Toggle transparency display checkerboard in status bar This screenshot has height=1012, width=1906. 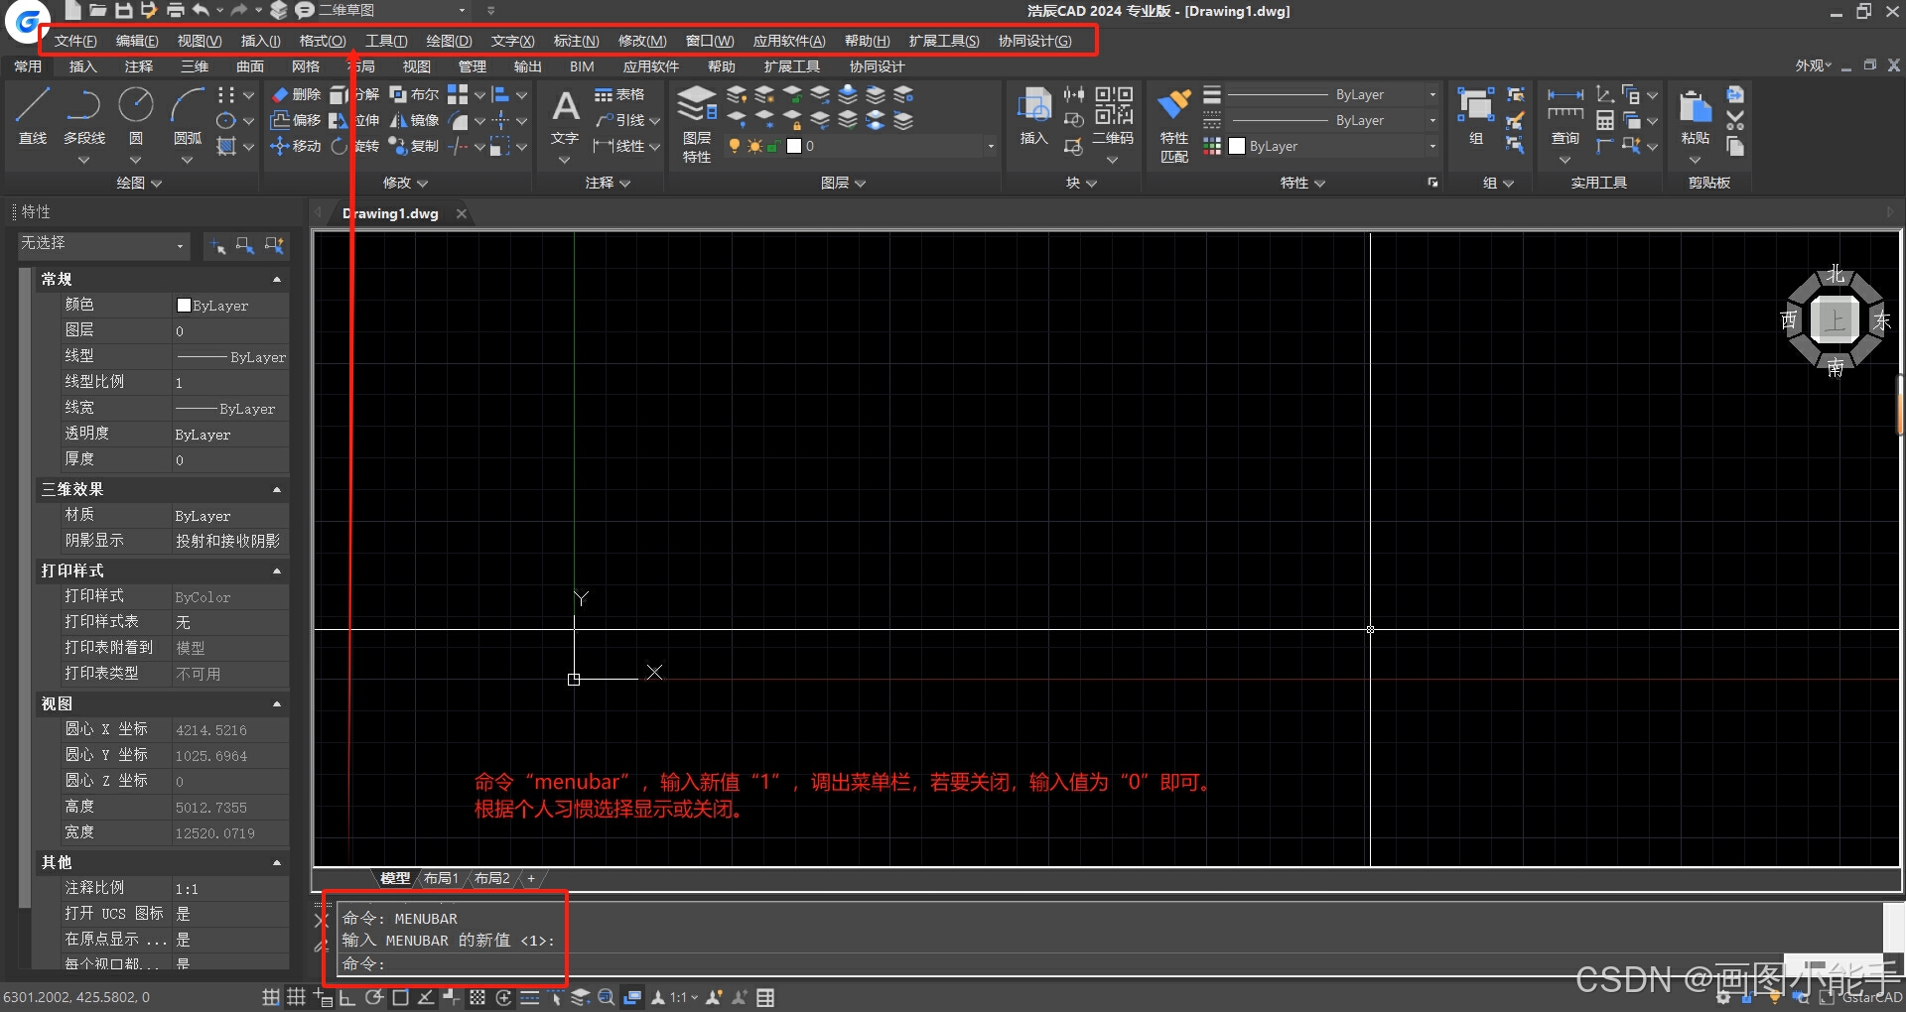click(x=477, y=997)
